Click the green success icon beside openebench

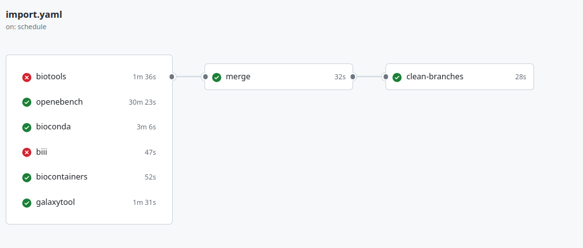27,102
